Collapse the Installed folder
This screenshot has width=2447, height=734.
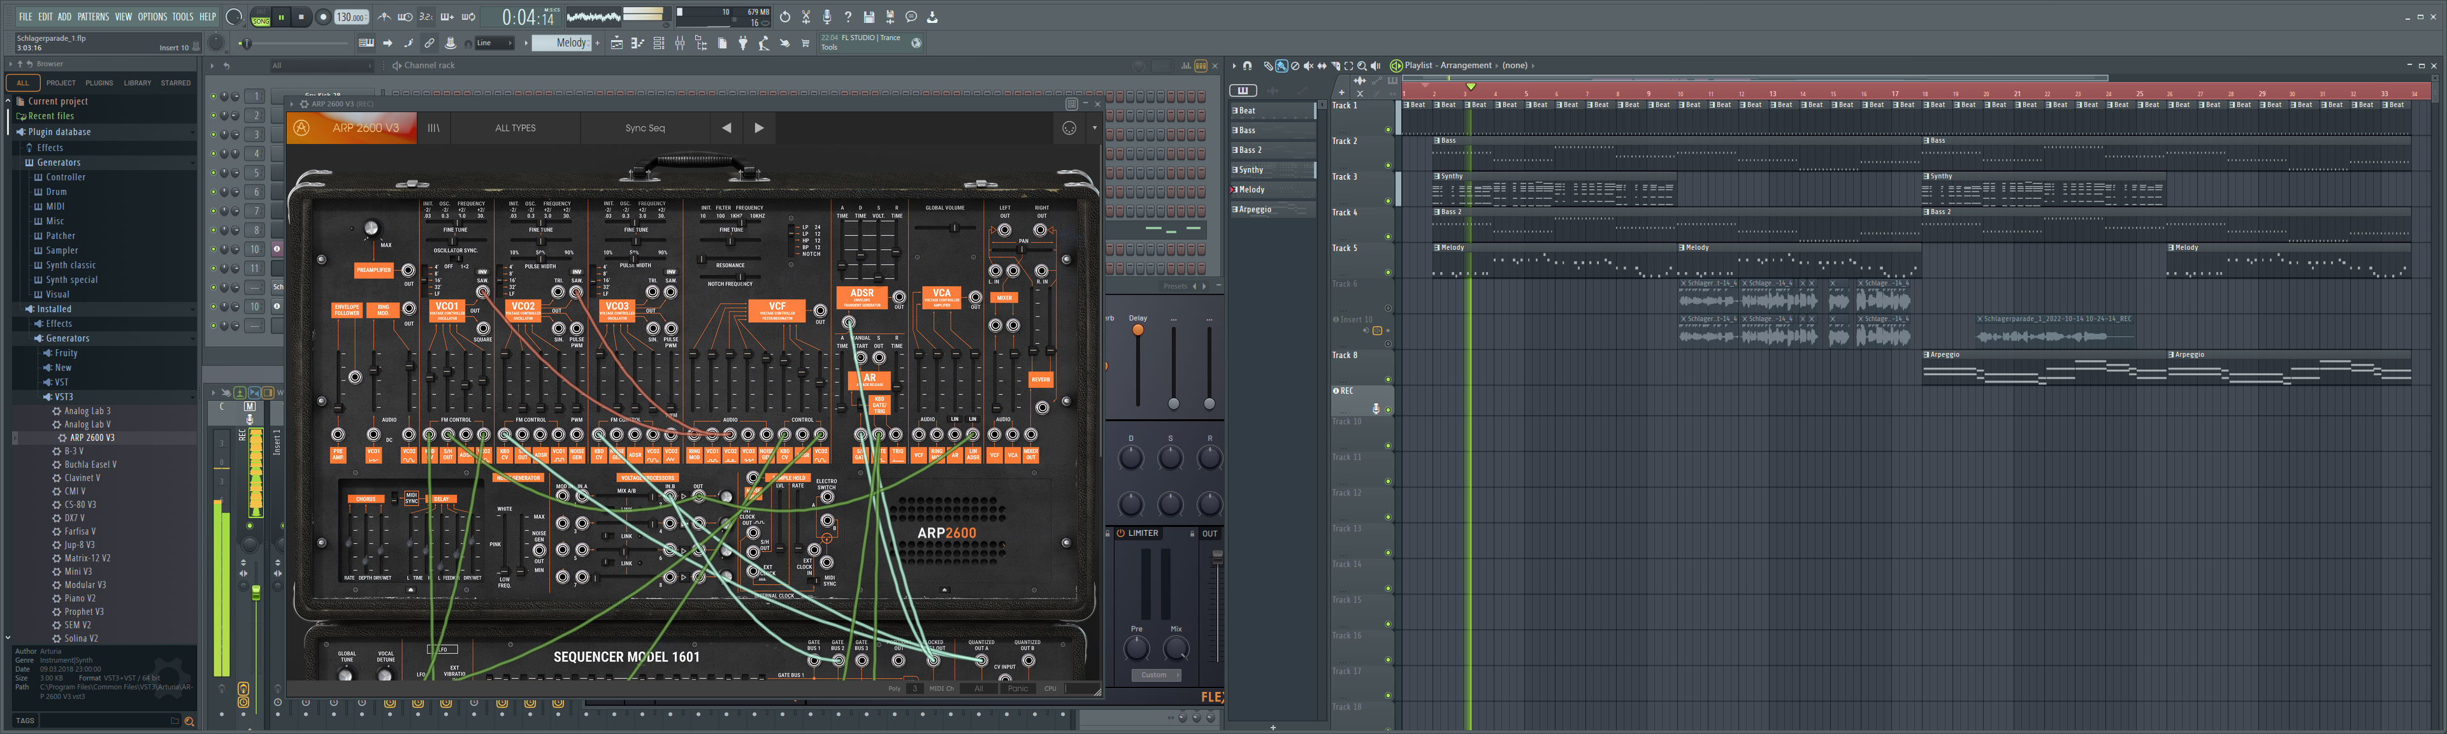click(54, 308)
